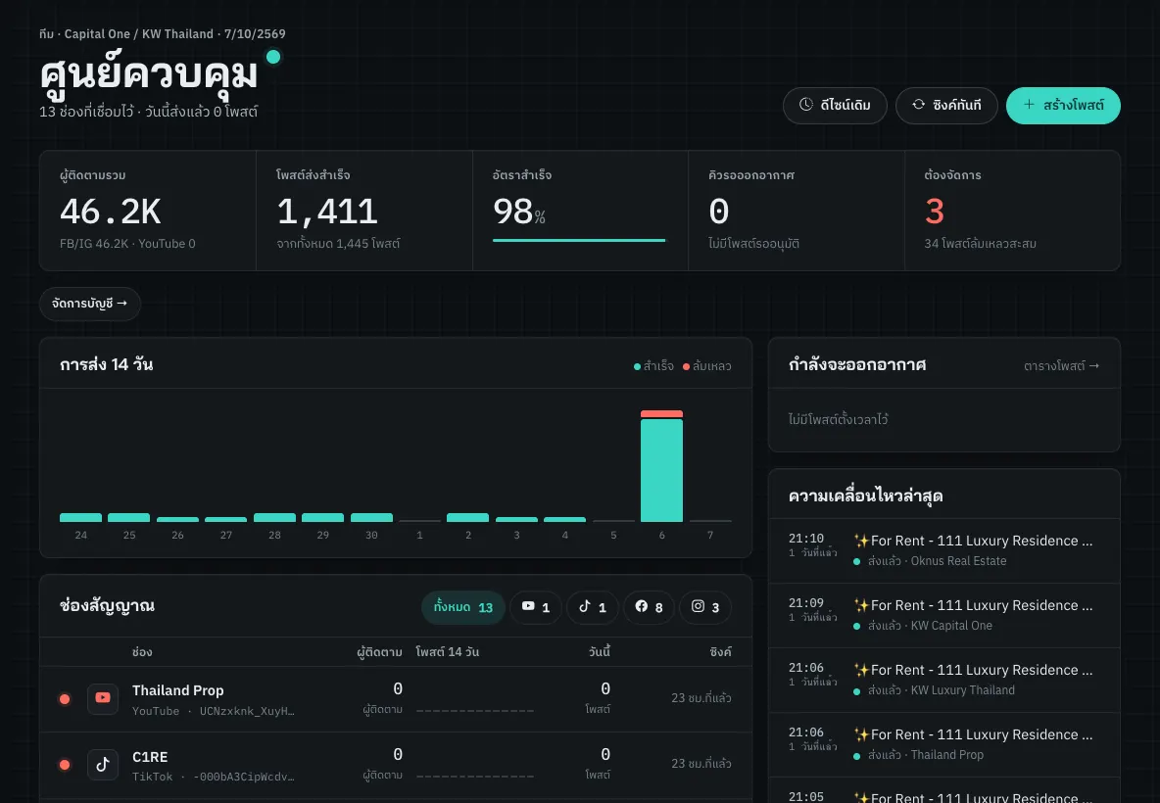Click the ไม่มีโพสต์ตั้งเวลาไว้ message
Image resolution: width=1160 pixels, height=803 pixels.
(x=839, y=420)
